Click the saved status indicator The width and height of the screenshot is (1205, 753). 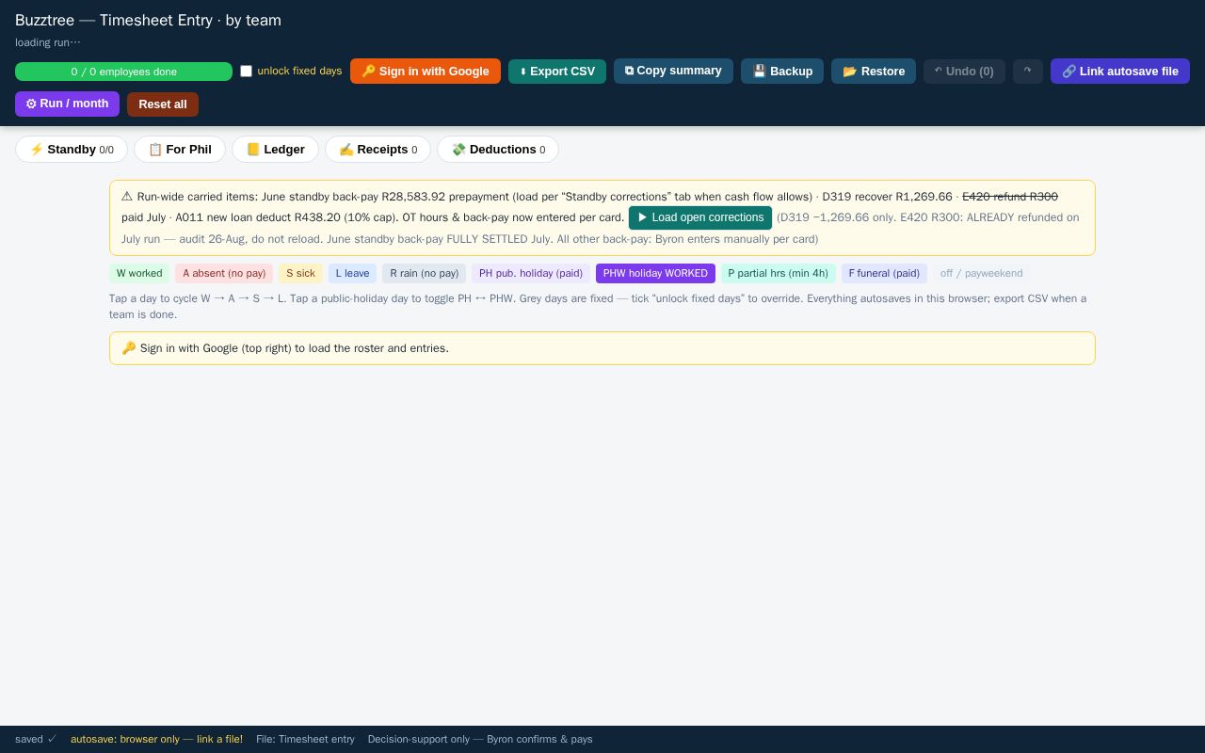[x=36, y=739]
